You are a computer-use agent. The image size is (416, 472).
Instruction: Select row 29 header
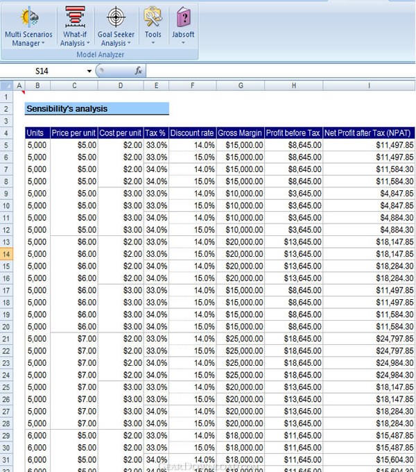6,436
